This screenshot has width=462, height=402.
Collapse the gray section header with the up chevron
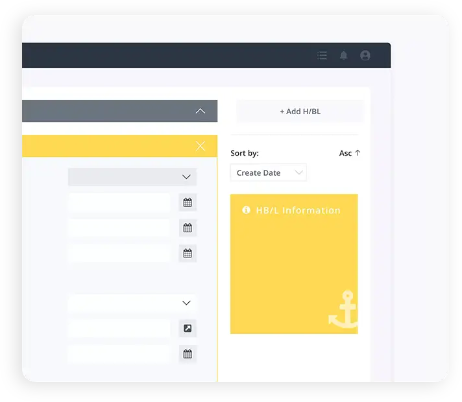click(x=201, y=111)
